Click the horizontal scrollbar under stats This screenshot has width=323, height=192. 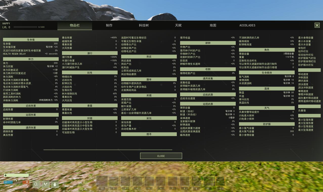(108, 150)
